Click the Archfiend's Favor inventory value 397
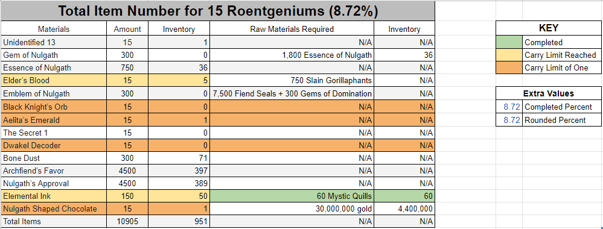 (x=179, y=171)
